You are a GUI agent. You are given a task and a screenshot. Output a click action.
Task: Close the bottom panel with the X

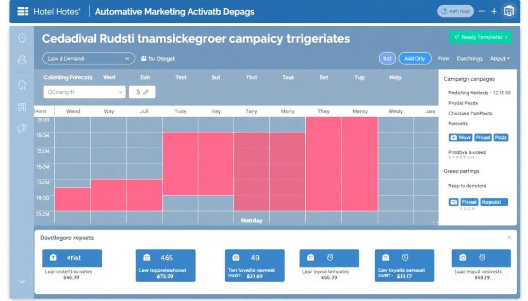coord(509,238)
